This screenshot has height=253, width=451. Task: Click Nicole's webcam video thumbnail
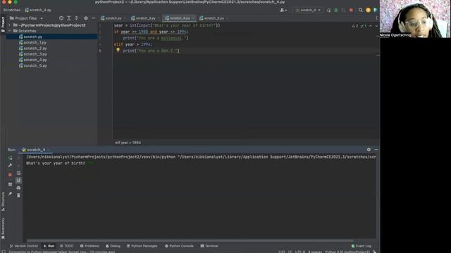pyautogui.click(x=415, y=19)
